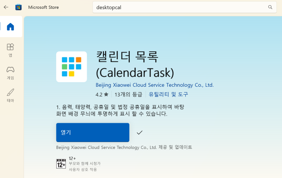
Task: Open the Beijing Xiaowei Cloud Service publisher link
Action: (x=155, y=85)
